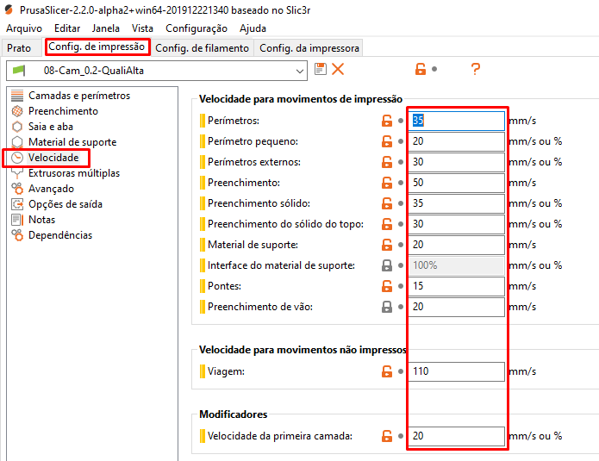
Task: Select the Saia e aba entry
Action: coord(51,127)
